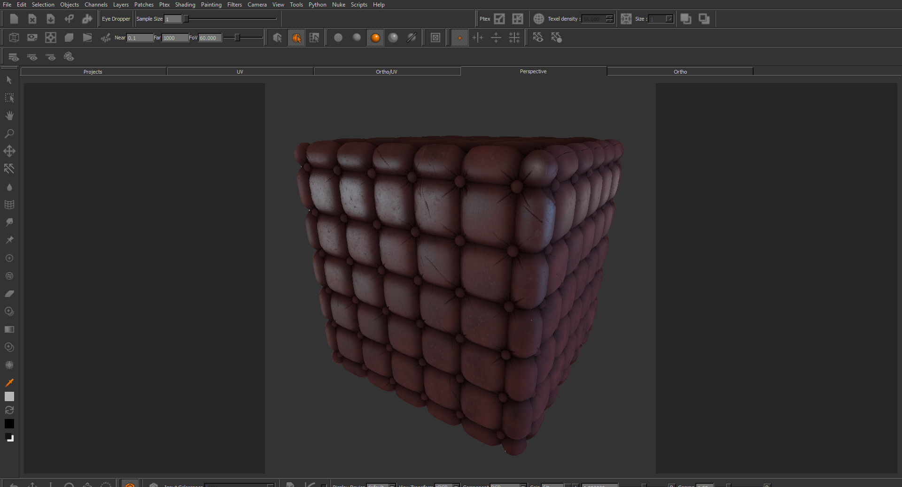This screenshot has height=487, width=902.
Task: Click the new project page icon
Action: [x=14, y=19]
